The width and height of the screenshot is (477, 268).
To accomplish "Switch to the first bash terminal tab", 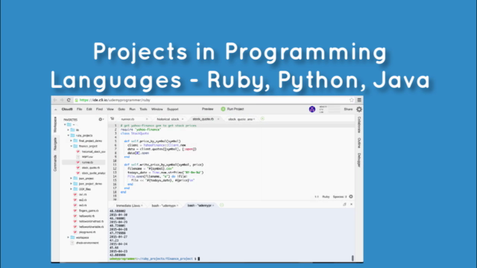I will (164, 205).
